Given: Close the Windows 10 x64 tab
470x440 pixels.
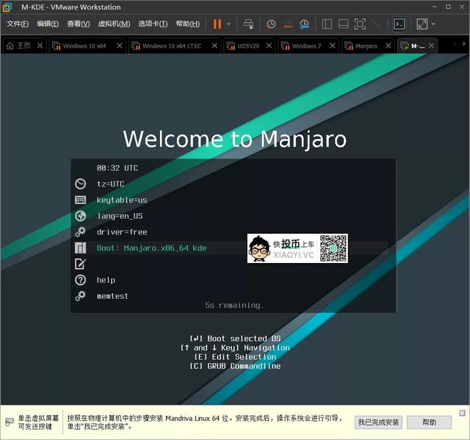Looking at the screenshot, I should pos(119,46).
